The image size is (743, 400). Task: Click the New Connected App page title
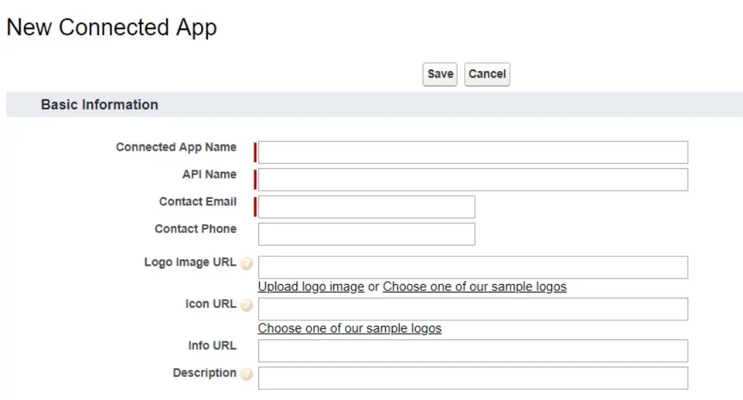tap(112, 27)
